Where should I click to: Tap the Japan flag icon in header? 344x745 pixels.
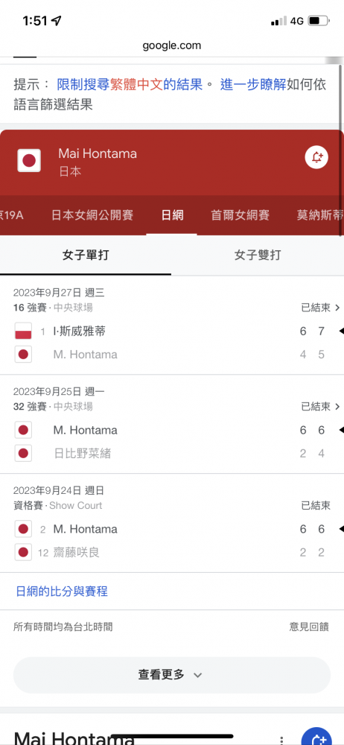coord(29,160)
